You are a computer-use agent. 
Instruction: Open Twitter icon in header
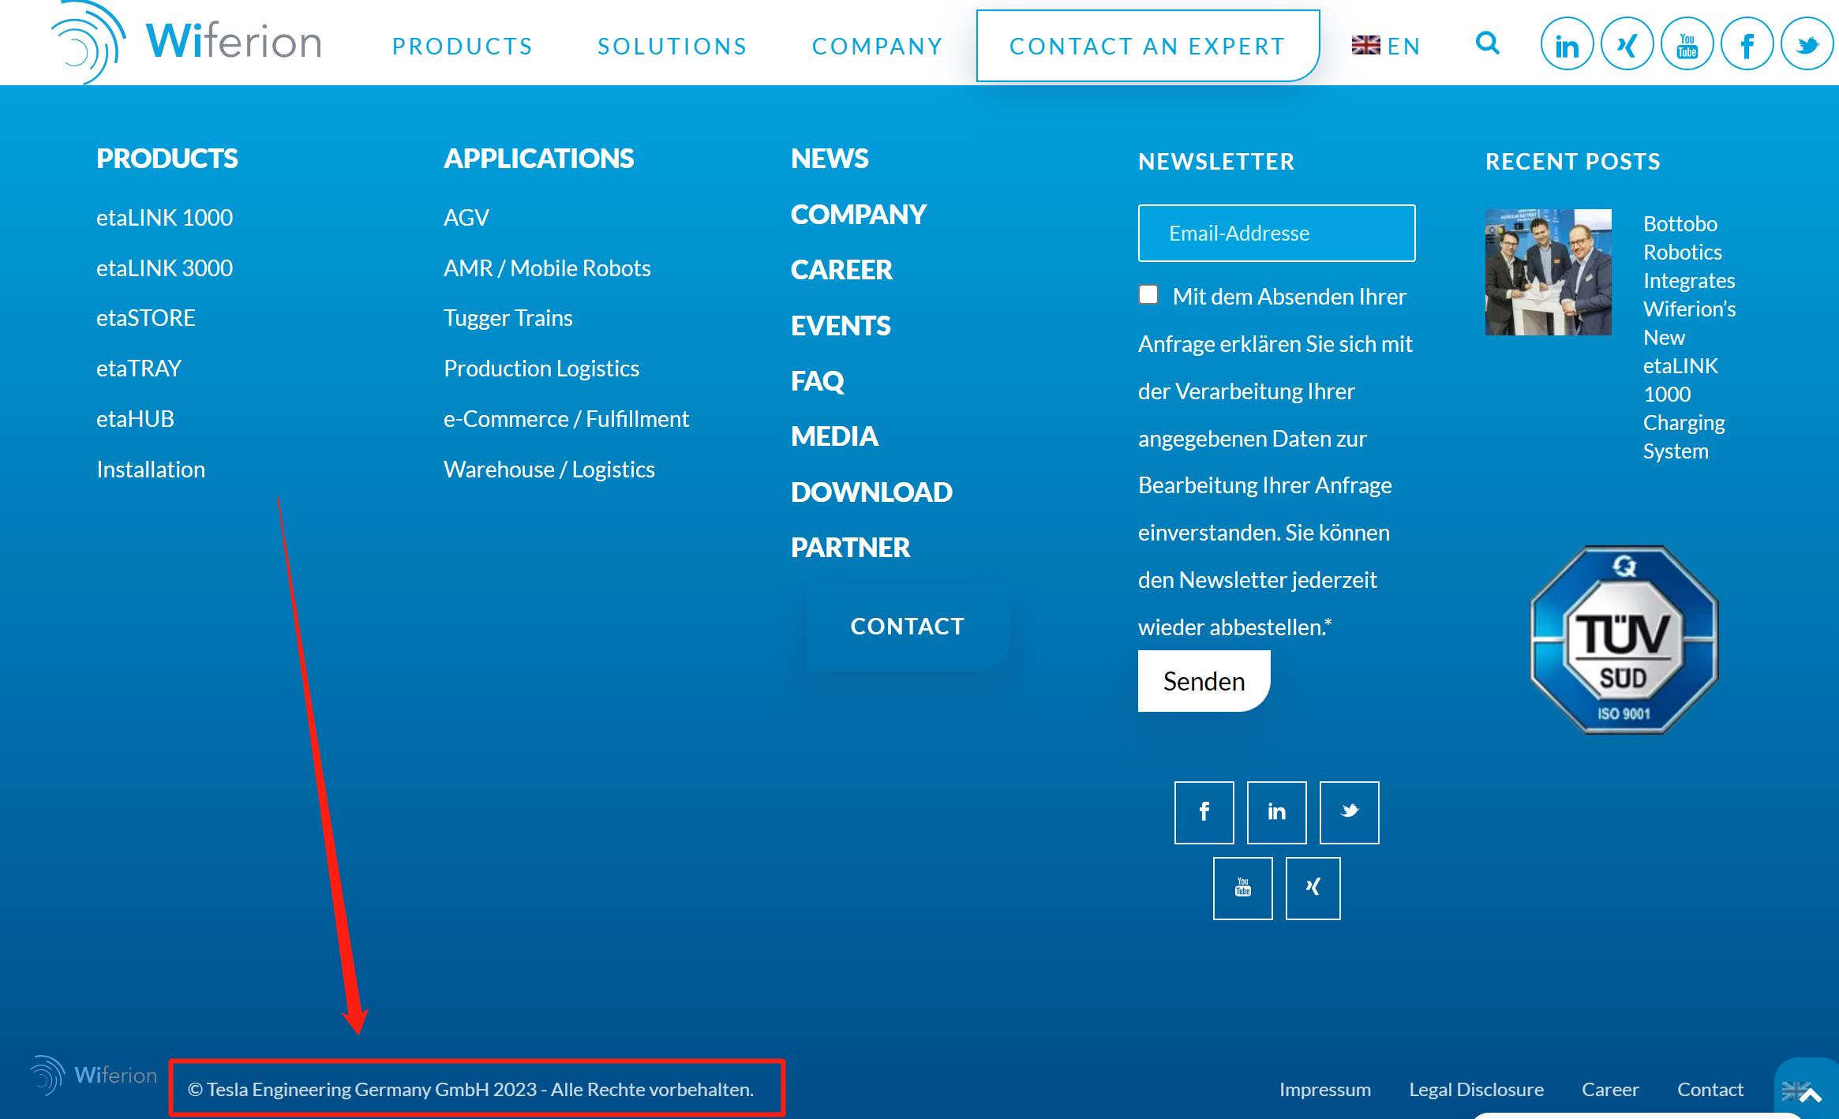[1807, 44]
